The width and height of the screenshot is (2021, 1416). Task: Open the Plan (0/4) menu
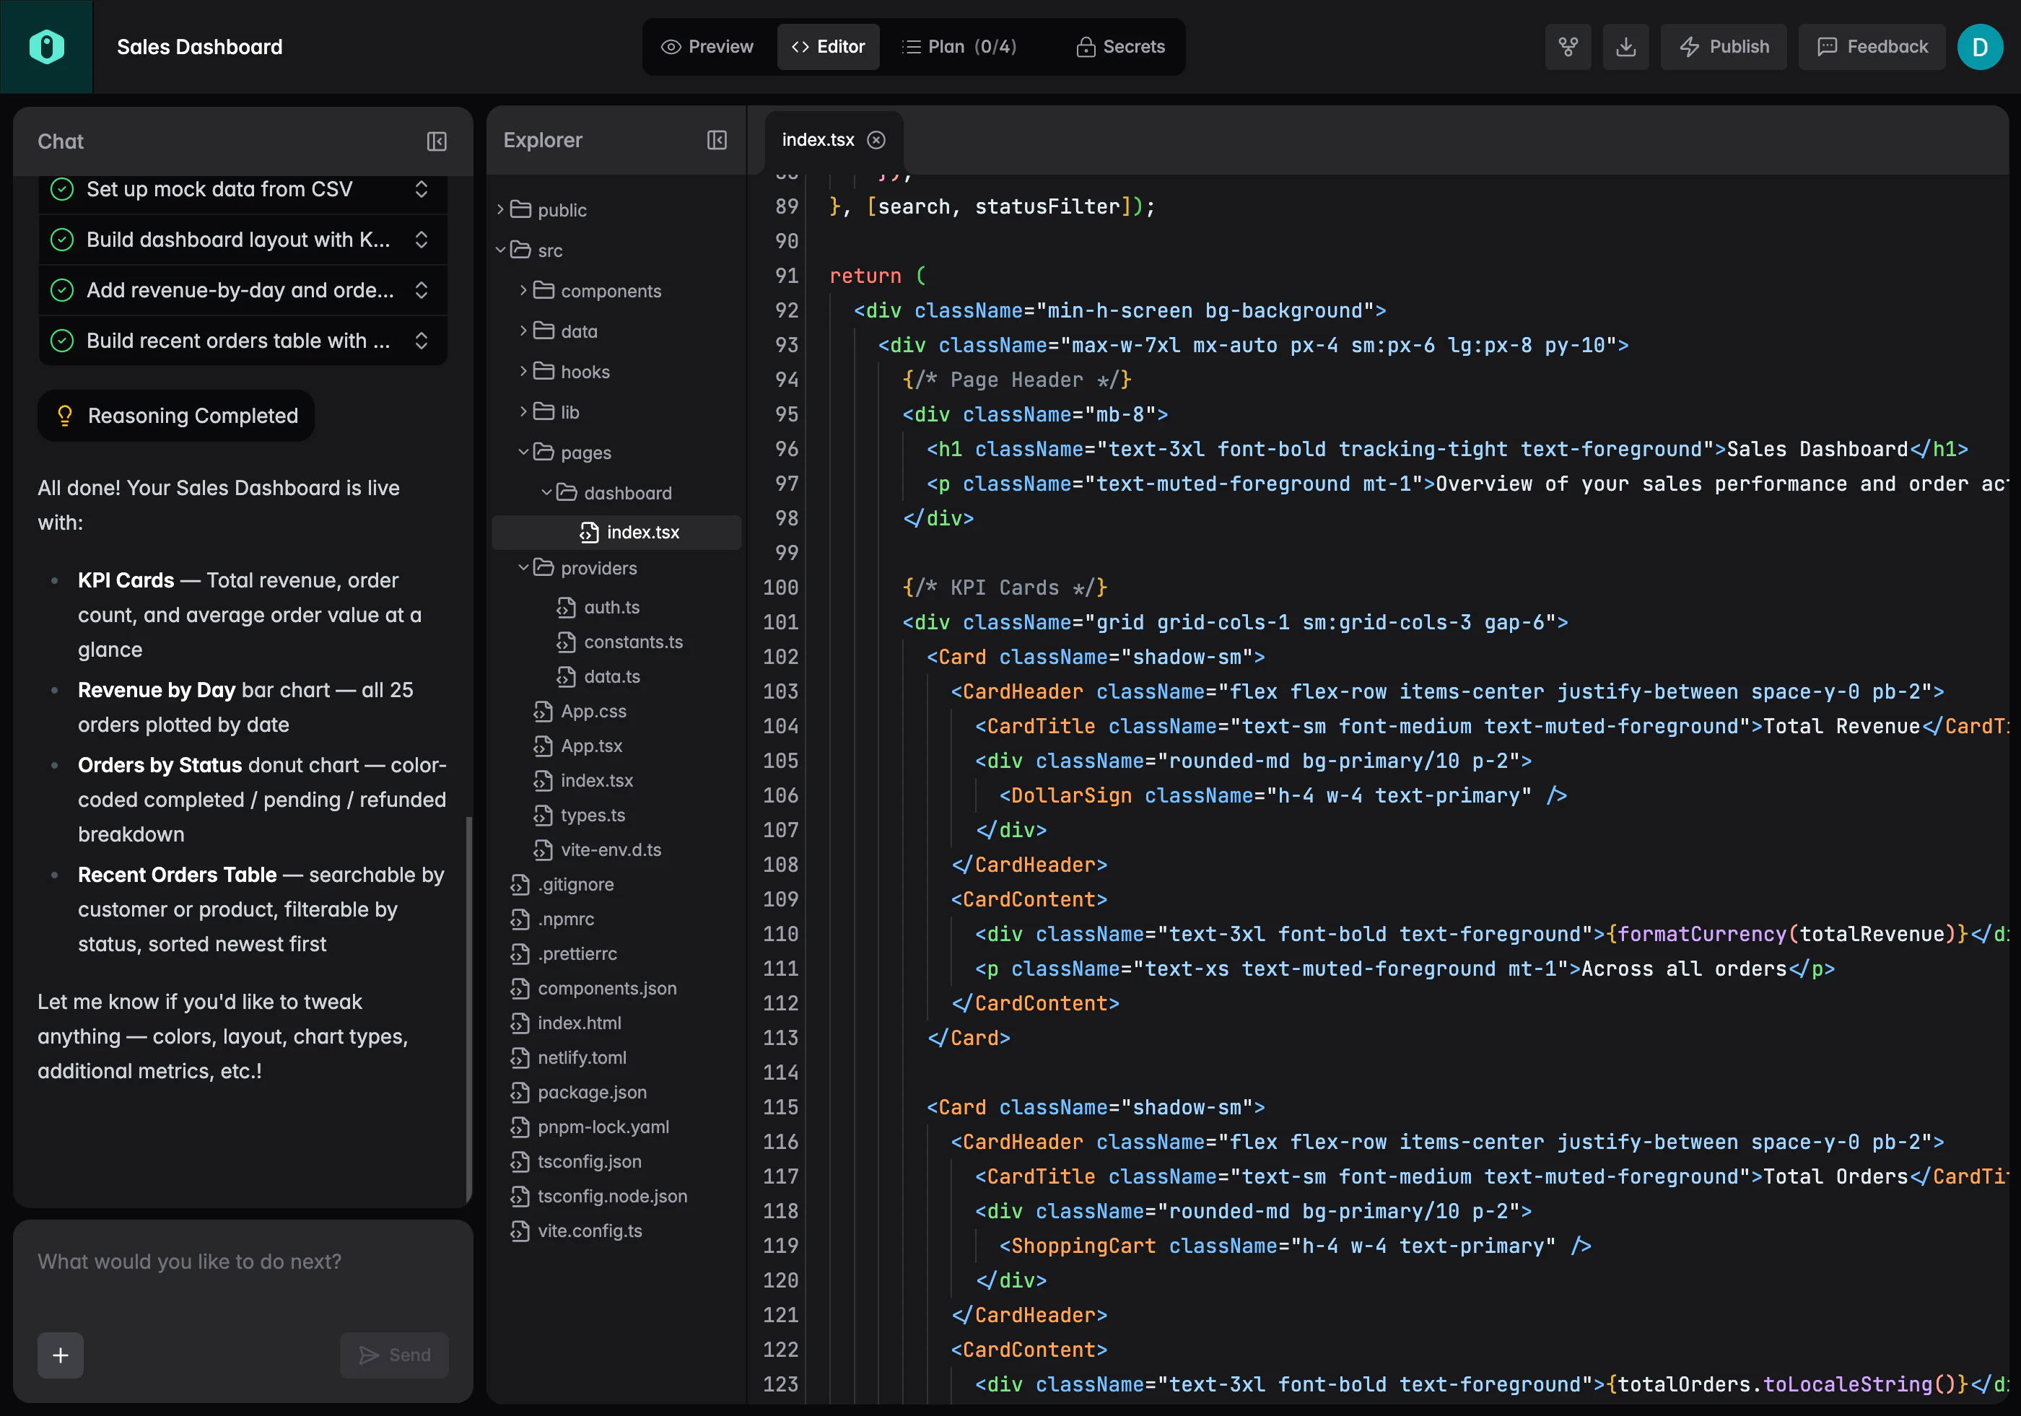(x=959, y=47)
